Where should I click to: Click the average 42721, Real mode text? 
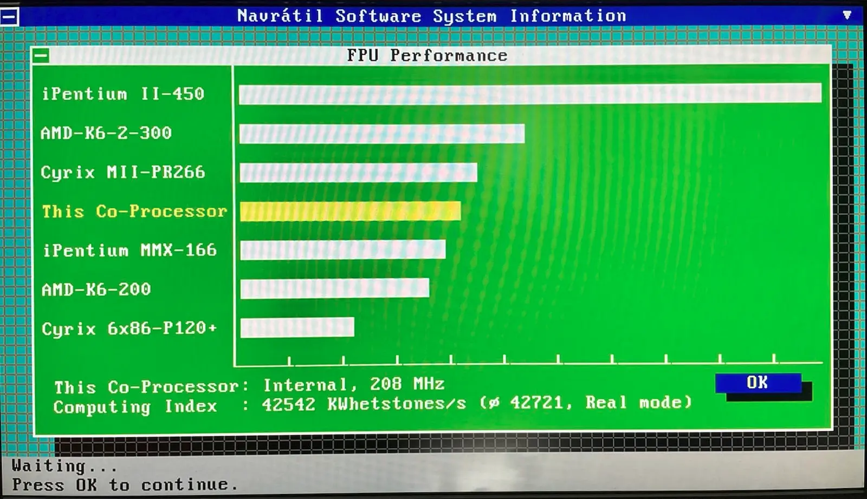585,402
